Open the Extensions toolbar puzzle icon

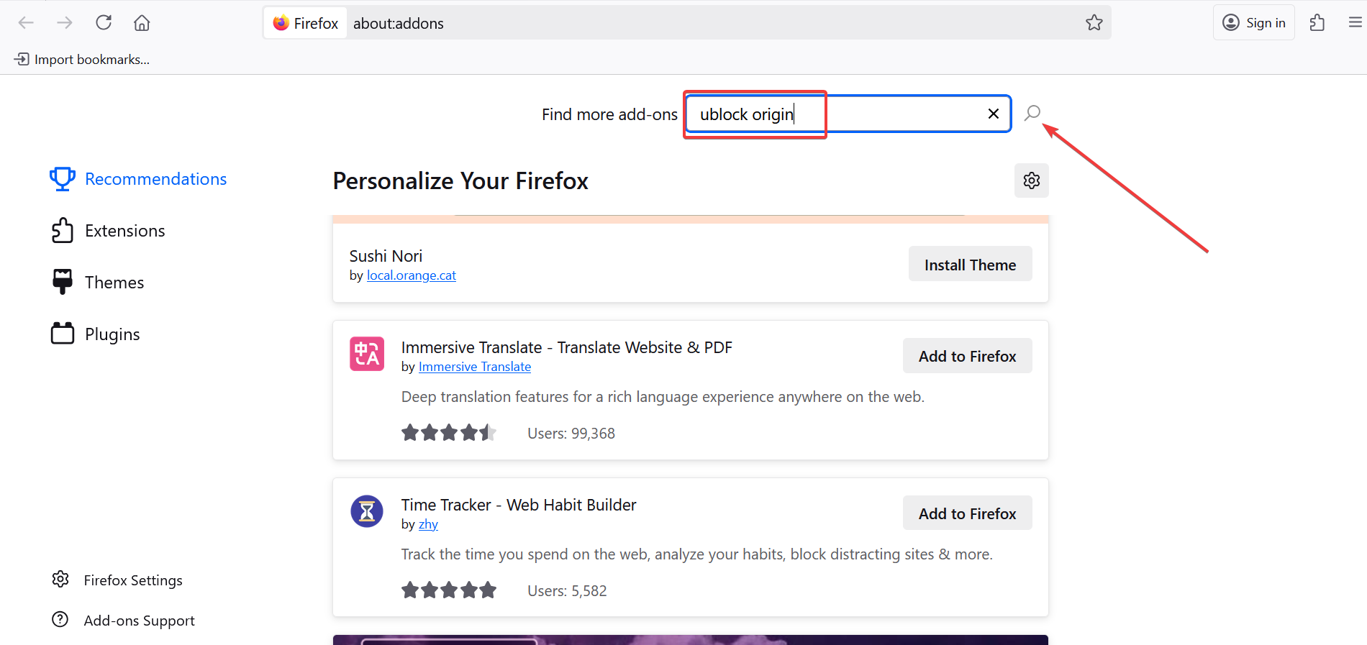coord(1317,23)
